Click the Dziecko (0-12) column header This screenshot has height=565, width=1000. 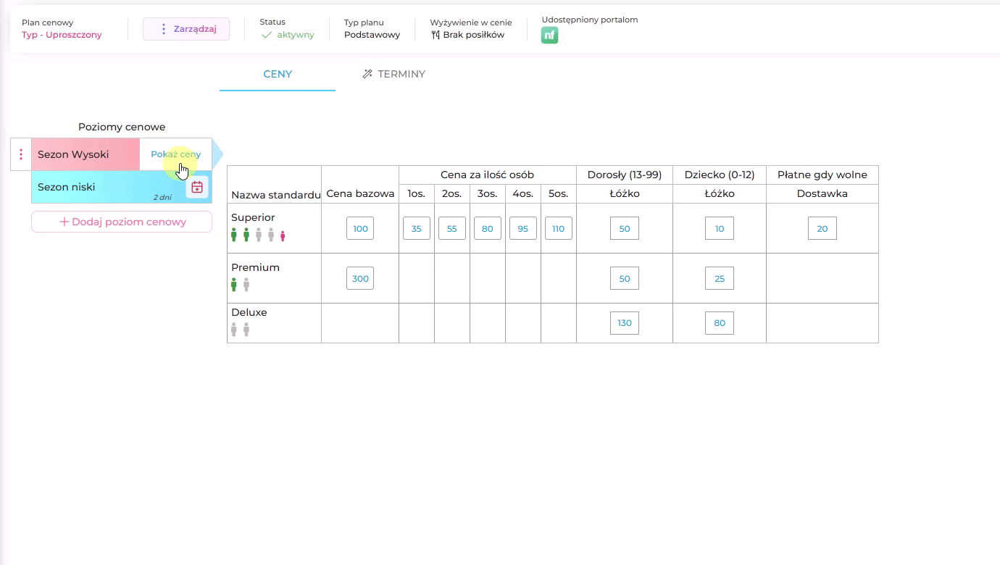tap(720, 175)
